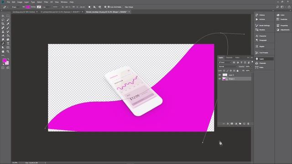Hide the Layer 0 layer eye
Screen dimensions: 292x164
pos(220,75)
